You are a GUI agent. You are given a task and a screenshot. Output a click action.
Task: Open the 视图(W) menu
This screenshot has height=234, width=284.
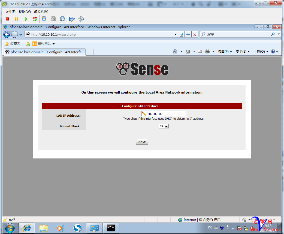click(25, 12)
